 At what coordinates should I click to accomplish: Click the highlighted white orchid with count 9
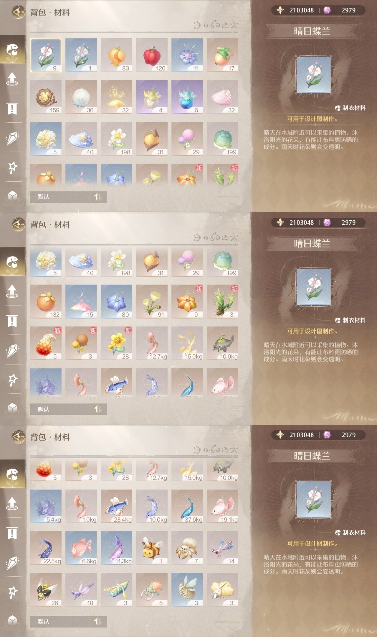46,55
